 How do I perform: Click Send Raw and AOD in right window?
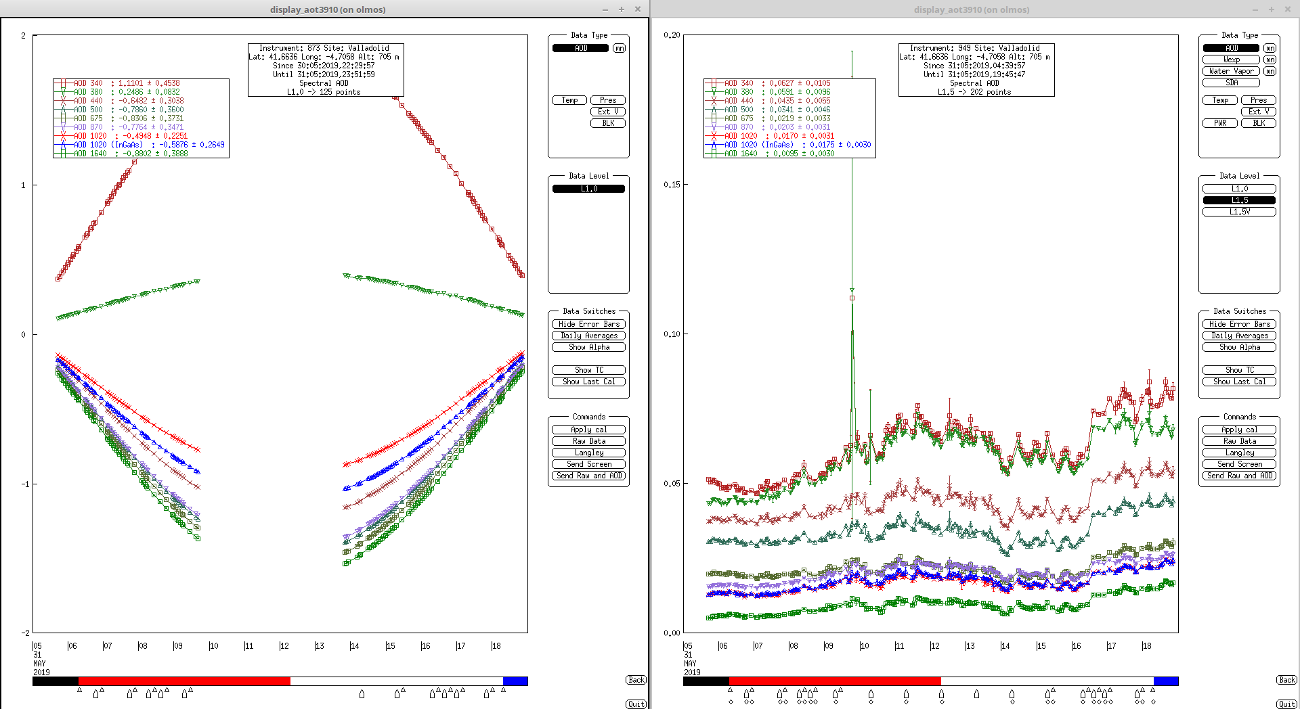pyautogui.click(x=1240, y=476)
